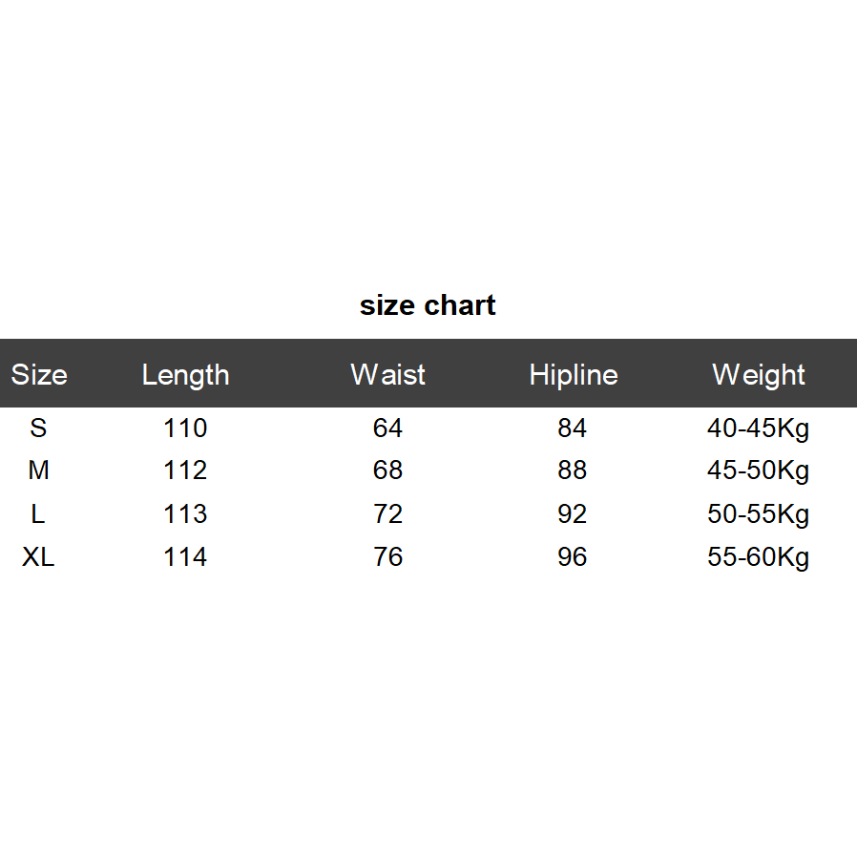This screenshot has width=857, height=857.
Task: Select the hipline value 96
Action: click(572, 557)
